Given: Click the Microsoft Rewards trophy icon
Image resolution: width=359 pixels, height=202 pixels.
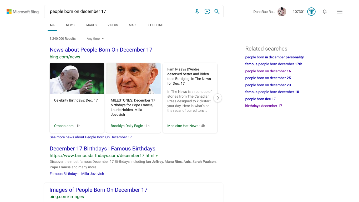Looking at the screenshot, I should tap(311, 12).
